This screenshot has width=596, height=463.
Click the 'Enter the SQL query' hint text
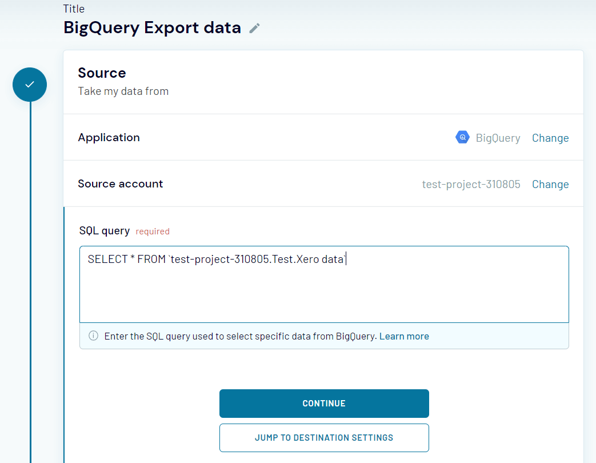[241, 336]
